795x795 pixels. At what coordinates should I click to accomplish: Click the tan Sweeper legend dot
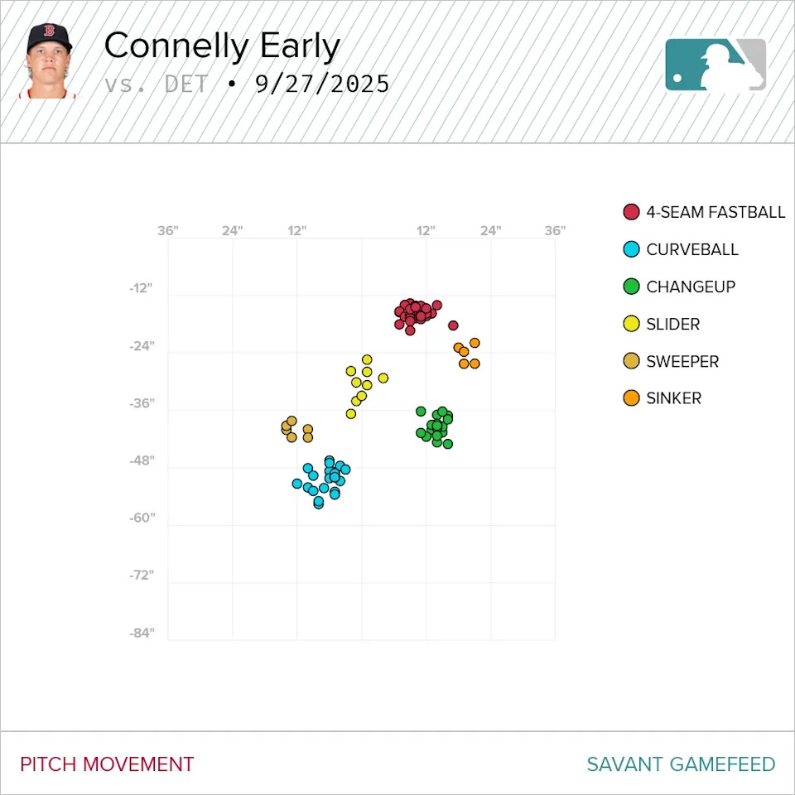coord(632,362)
